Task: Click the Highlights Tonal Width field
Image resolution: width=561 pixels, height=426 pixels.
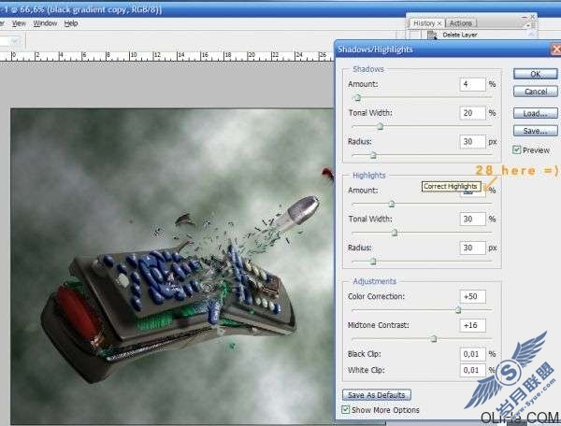Action: click(472, 220)
